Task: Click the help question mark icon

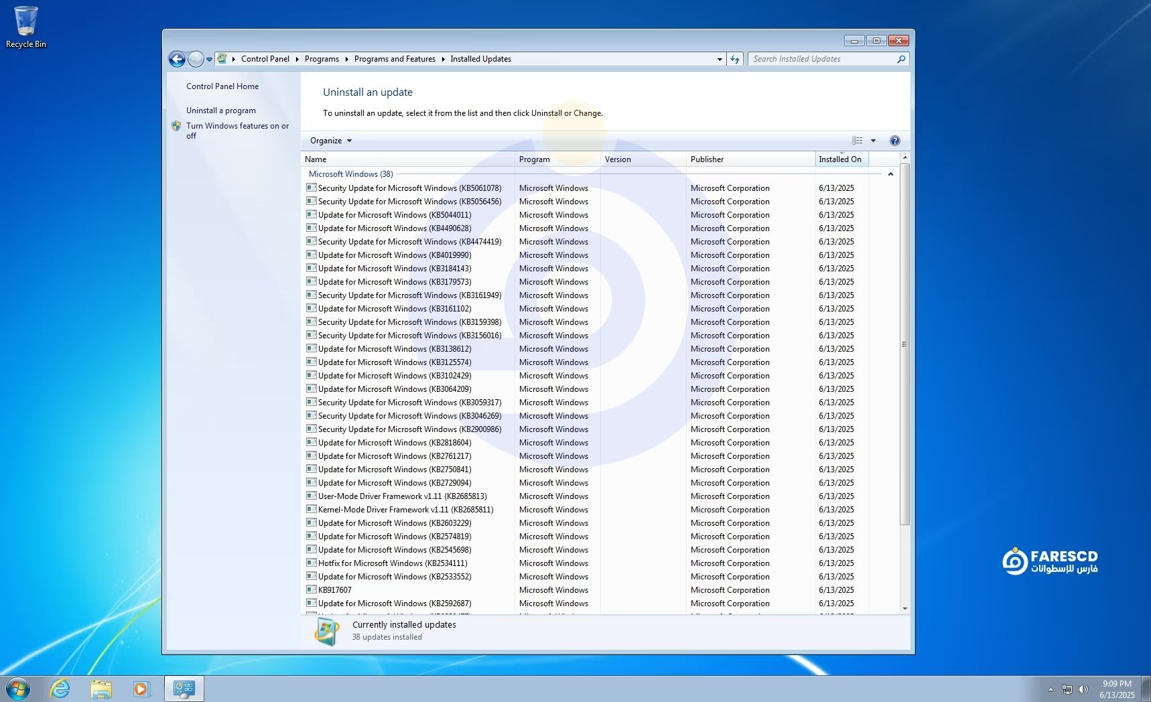Action: (x=894, y=141)
